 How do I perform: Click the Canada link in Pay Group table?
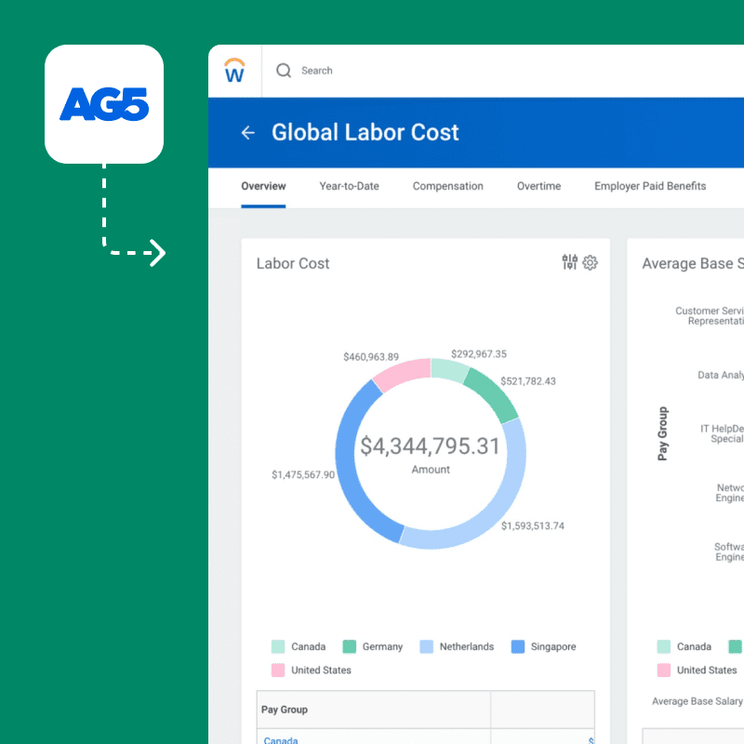[x=281, y=740]
